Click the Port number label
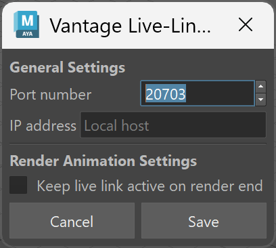This screenshot has height=248, width=276. coord(51,94)
